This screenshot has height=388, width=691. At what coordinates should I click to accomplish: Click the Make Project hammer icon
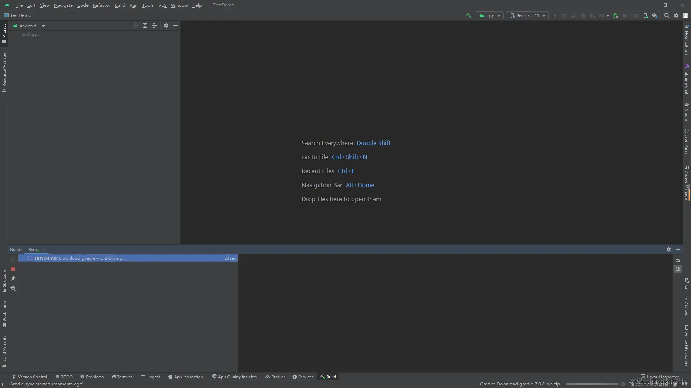pyautogui.click(x=469, y=15)
